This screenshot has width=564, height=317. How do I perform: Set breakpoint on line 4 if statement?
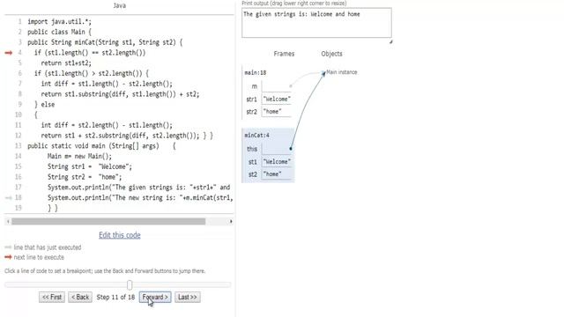[x=90, y=53]
